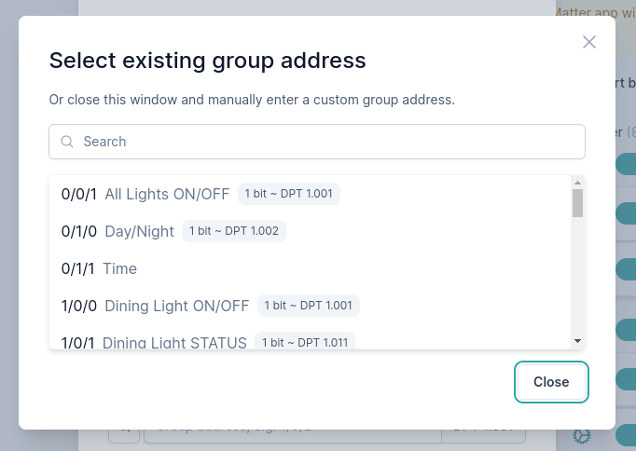This screenshot has width=636, height=451.
Task: Select the 0/0/1 All Lights ON/OFF address
Action: 145,194
